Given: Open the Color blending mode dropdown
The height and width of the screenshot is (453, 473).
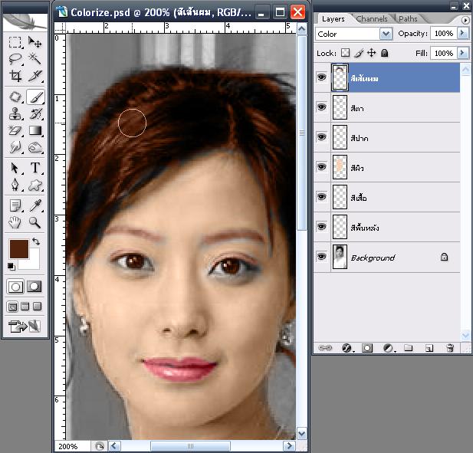Looking at the screenshot, I should coord(386,34).
